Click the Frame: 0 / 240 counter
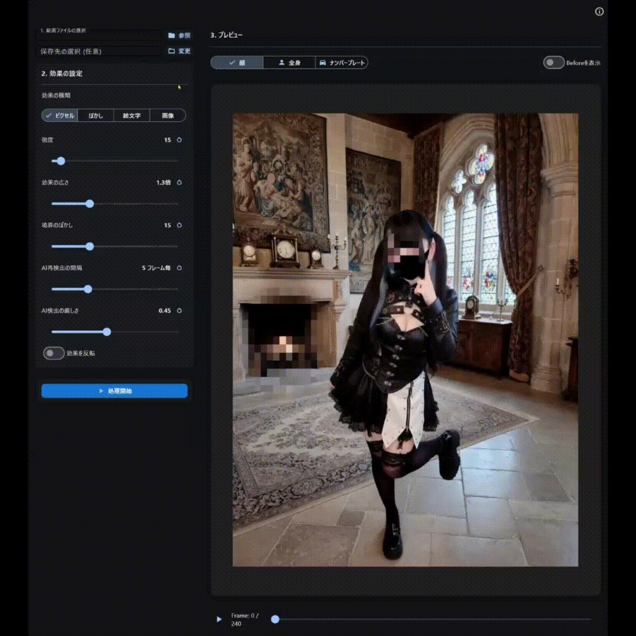 245,619
